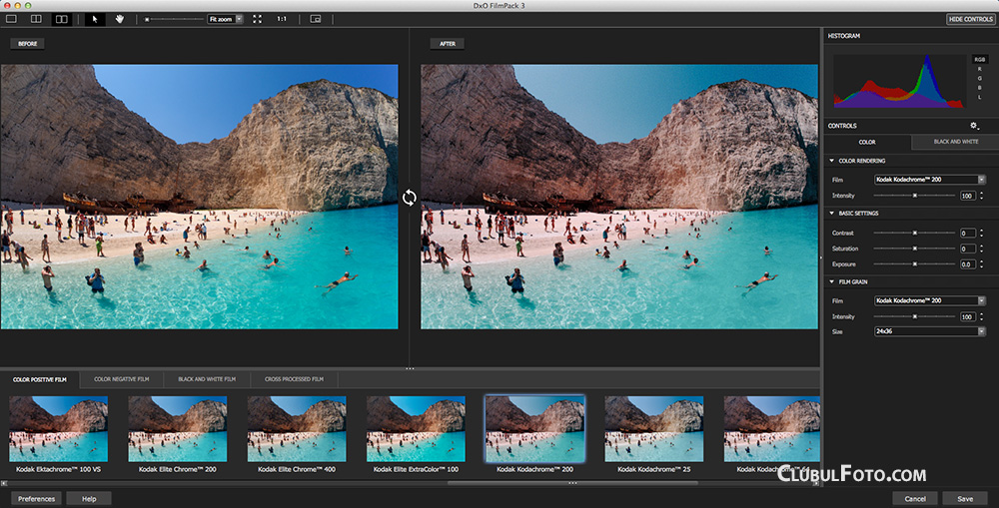Switch to Black and White controls tab
This screenshot has height=508, width=999.
(955, 142)
